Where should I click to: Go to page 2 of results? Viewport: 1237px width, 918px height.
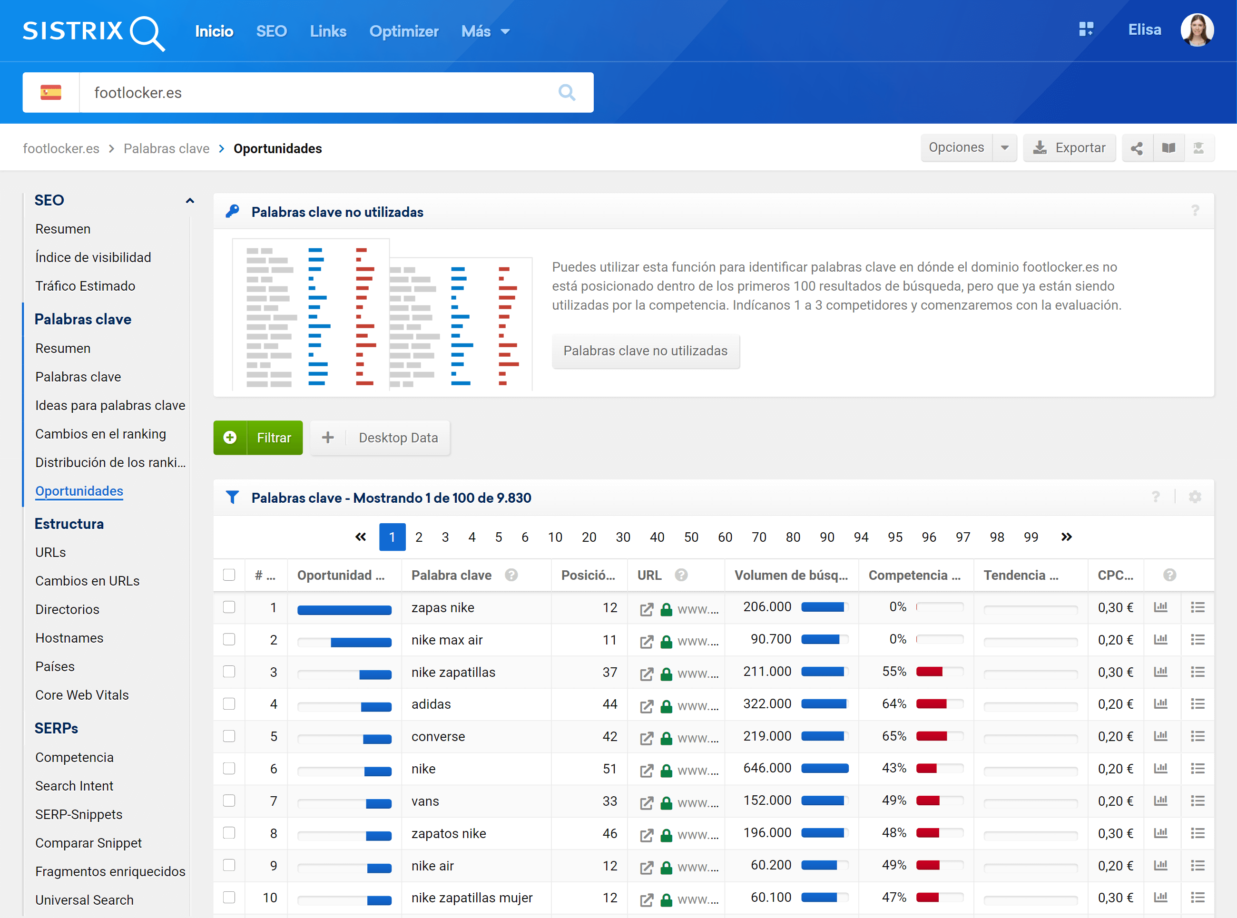point(419,537)
